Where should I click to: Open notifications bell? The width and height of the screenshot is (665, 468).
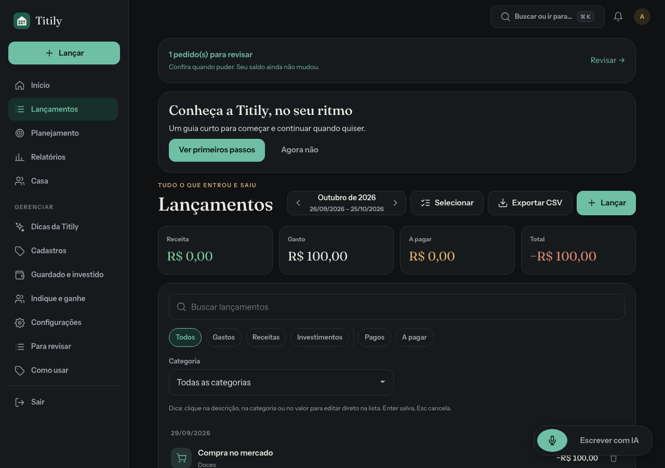tap(618, 17)
